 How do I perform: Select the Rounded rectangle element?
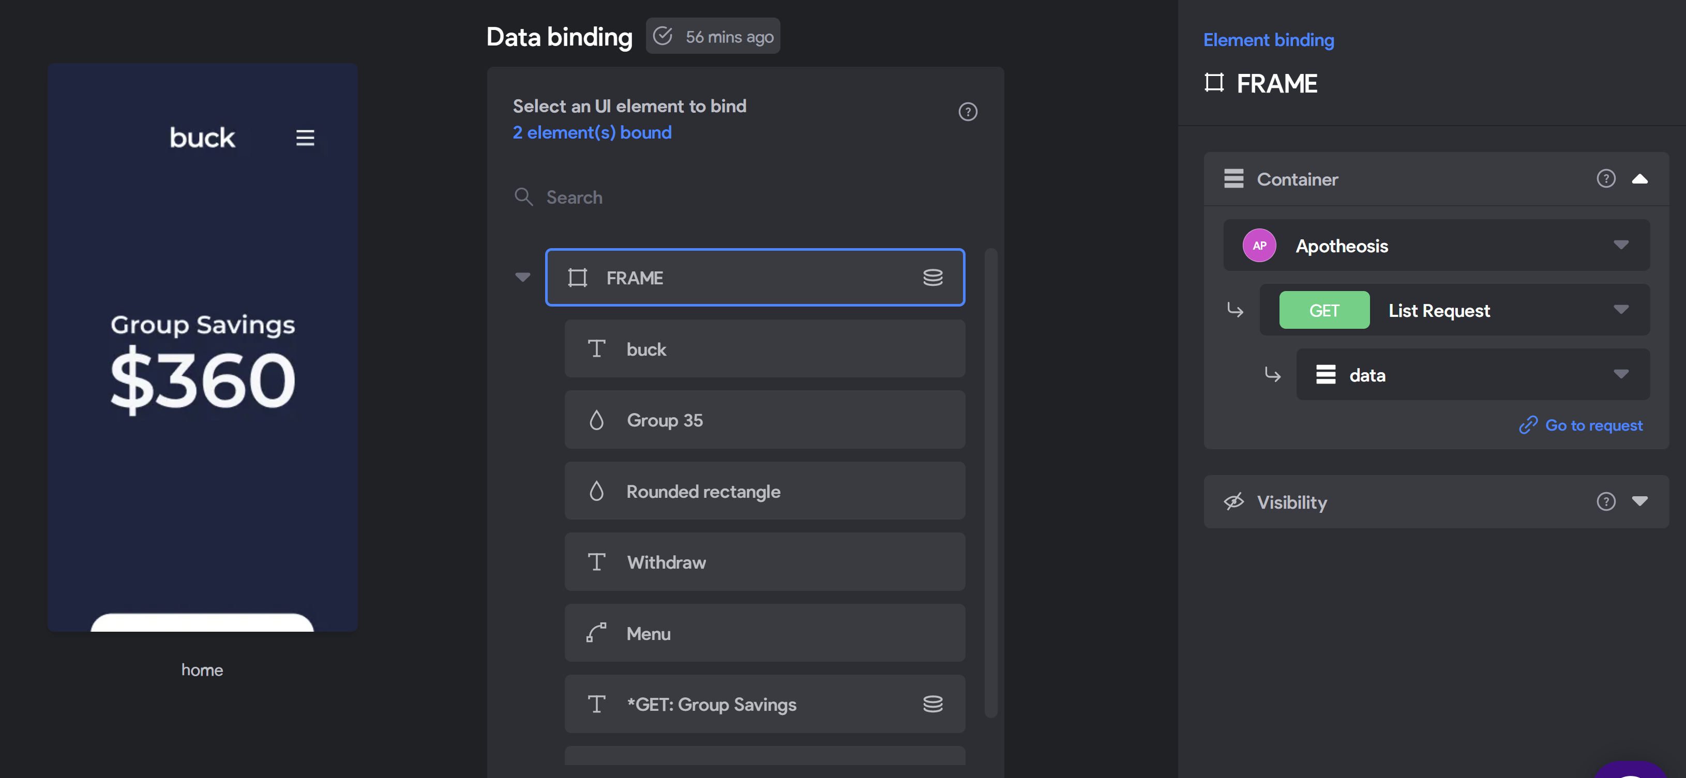pos(764,491)
